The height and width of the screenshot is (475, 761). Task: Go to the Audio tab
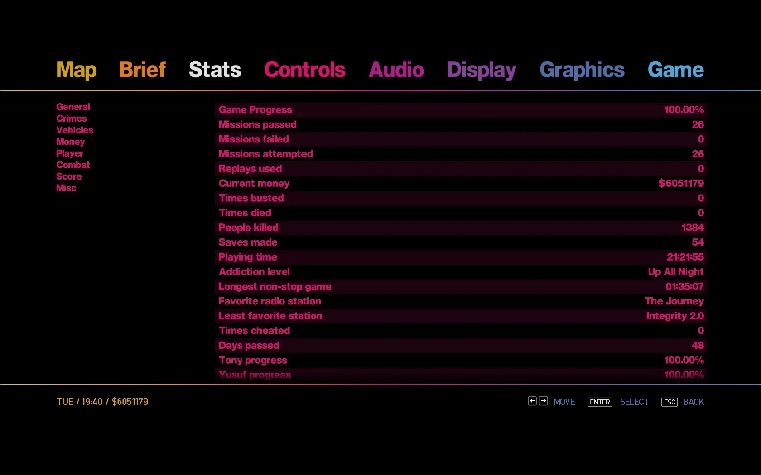(396, 70)
